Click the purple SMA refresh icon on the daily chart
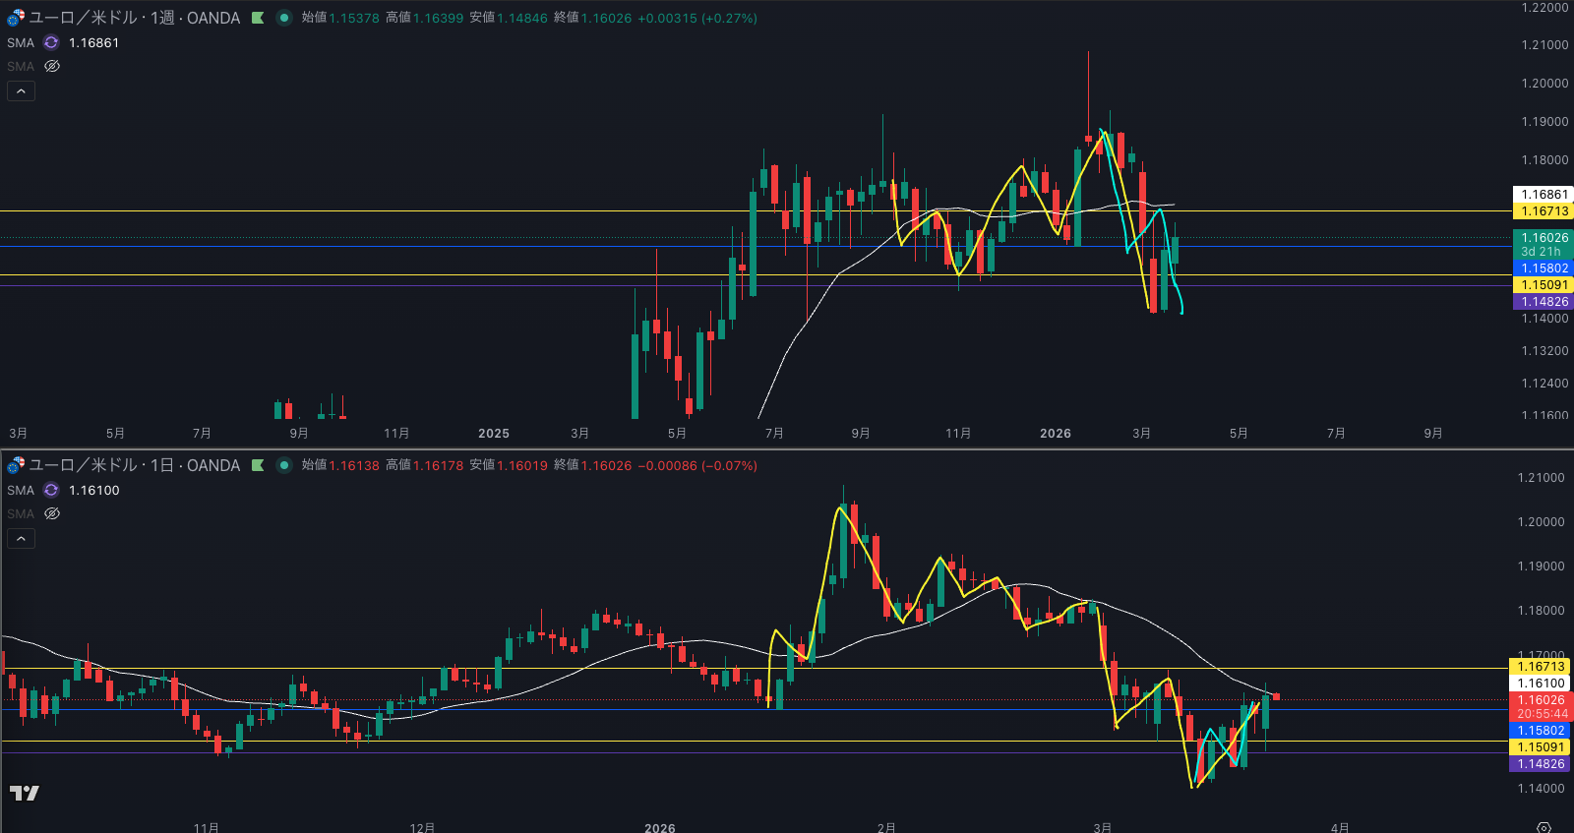 pos(51,490)
